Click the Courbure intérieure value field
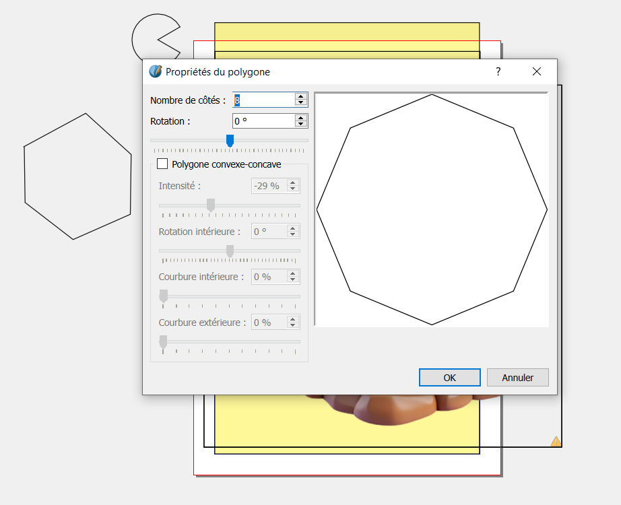The width and height of the screenshot is (621, 505). [269, 277]
